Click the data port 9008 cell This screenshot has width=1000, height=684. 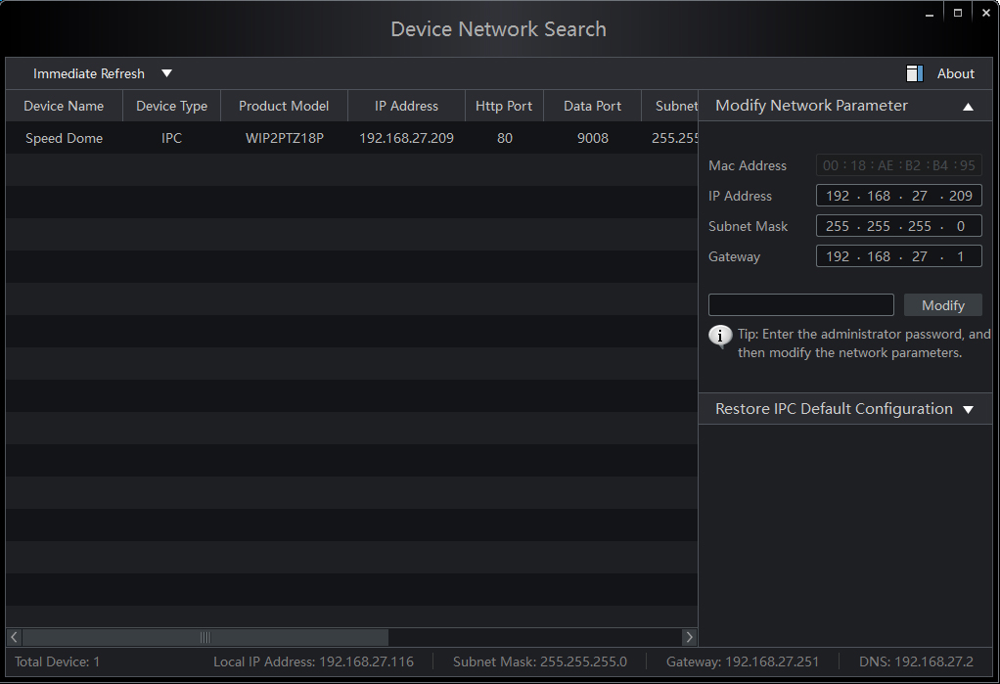tap(593, 138)
